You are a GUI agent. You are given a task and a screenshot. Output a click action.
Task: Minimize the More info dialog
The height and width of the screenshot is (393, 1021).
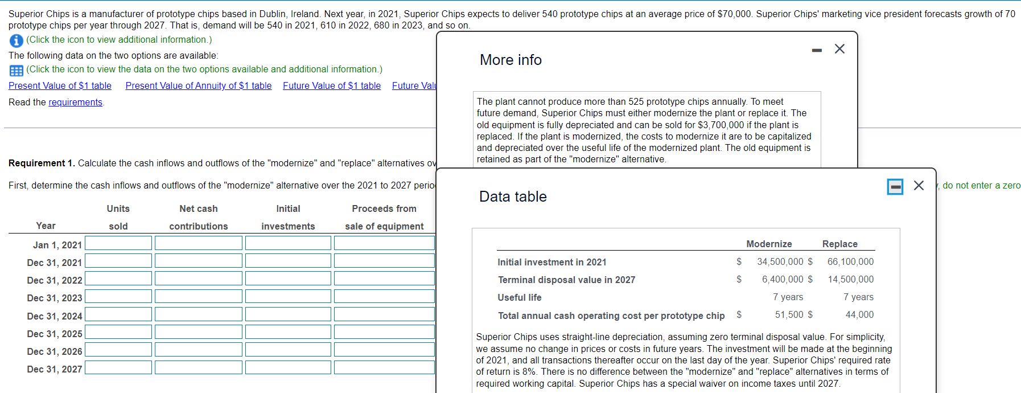point(817,50)
